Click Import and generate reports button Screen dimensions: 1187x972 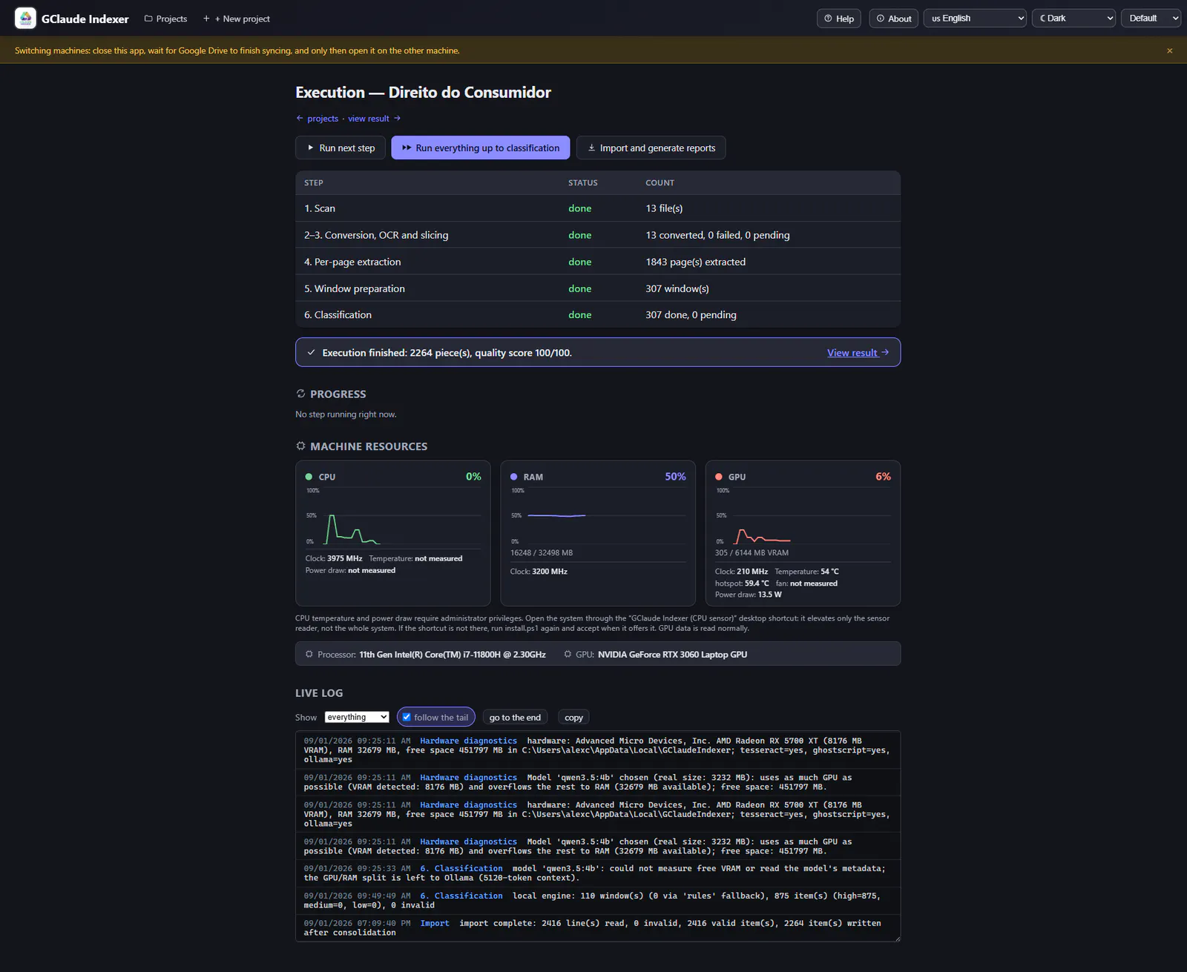coord(651,148)
